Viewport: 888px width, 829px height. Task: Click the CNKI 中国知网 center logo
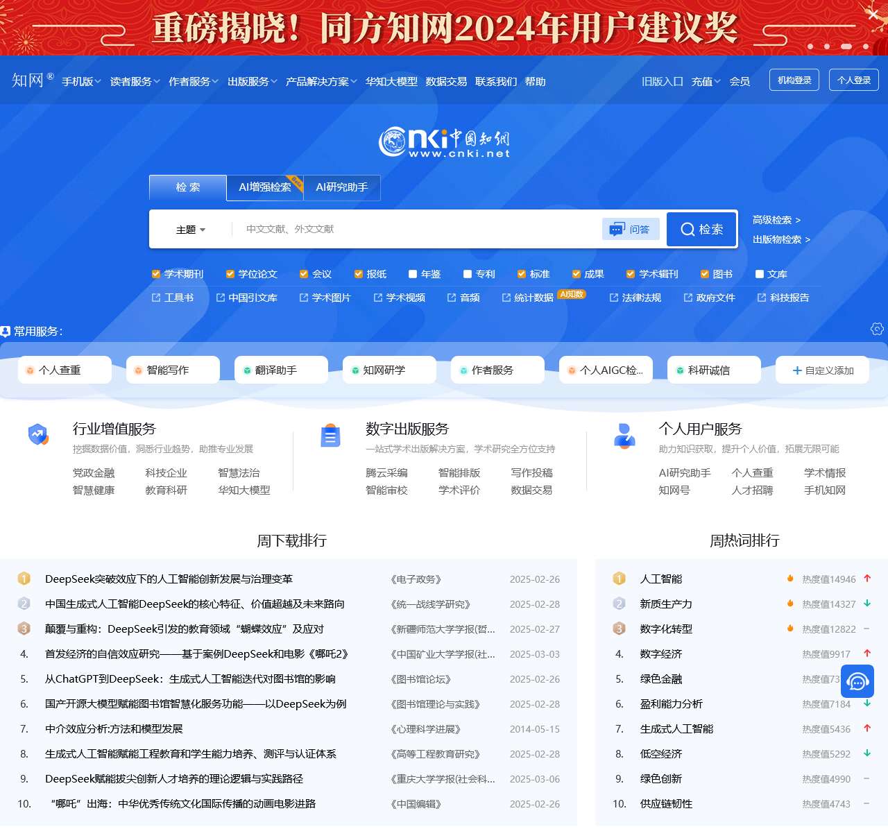click(x=444, y=142)
